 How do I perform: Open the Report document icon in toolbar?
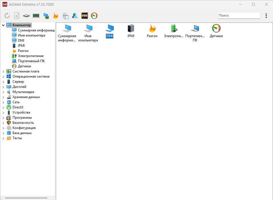coord(17,16)
